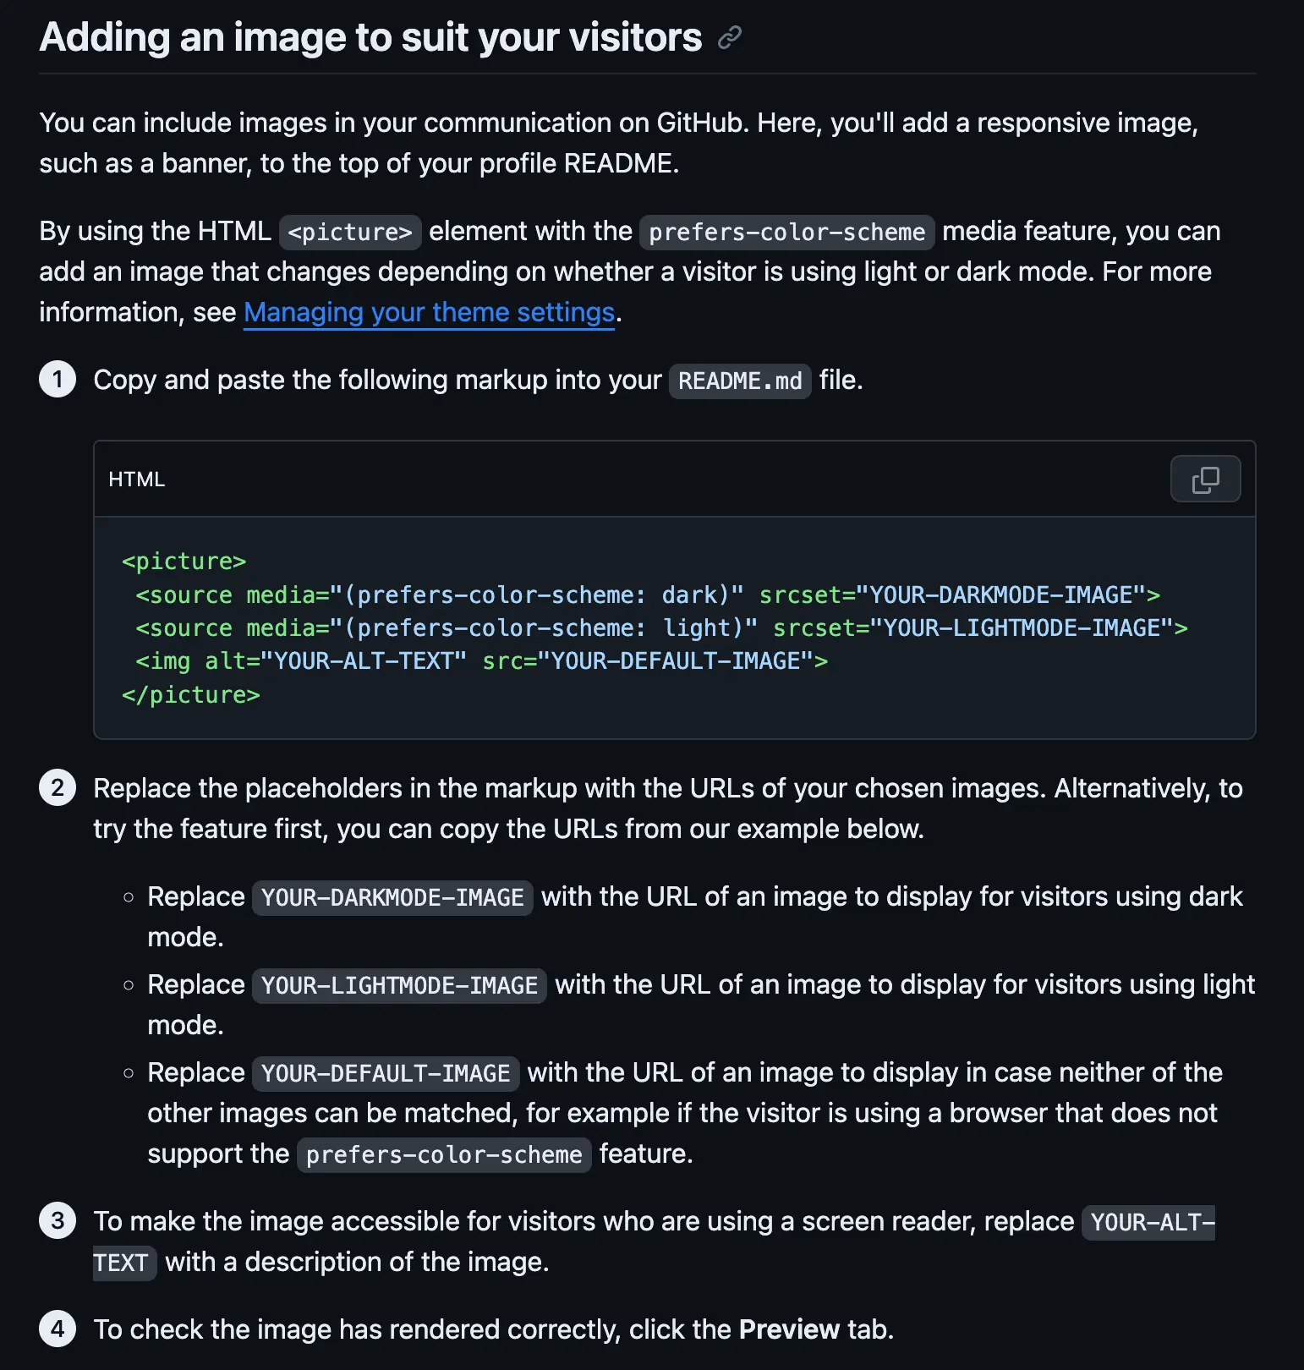Click the step 4 numbered circle
The height and width of the screenshot is (1370, 1304).
pos(57,1329)
